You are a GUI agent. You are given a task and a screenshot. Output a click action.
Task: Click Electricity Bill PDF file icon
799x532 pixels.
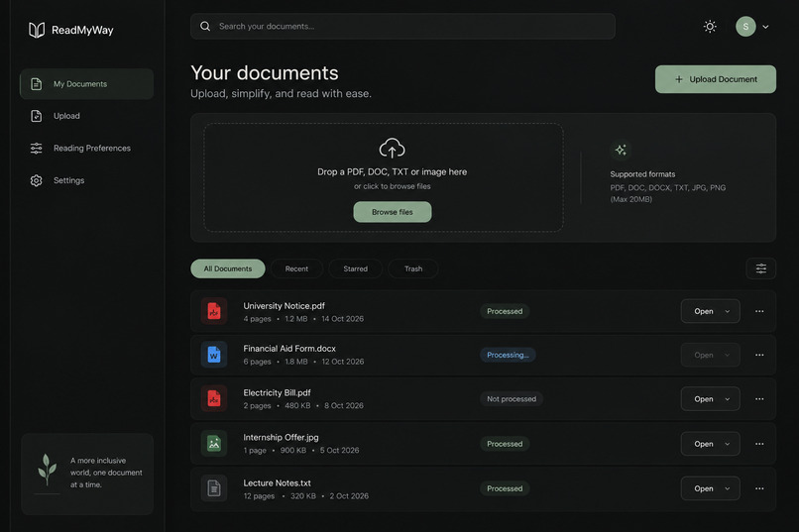214,398
